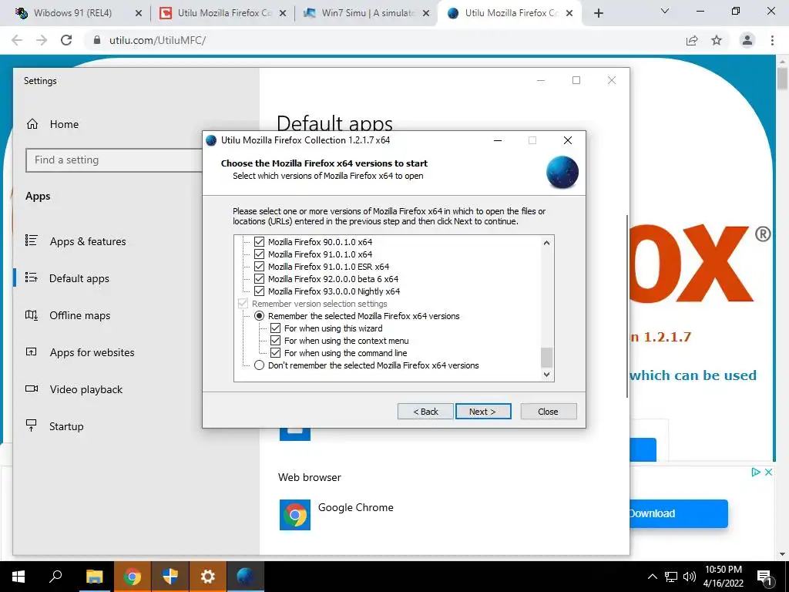Switch to Win7 Simu tab

(368, 13)
